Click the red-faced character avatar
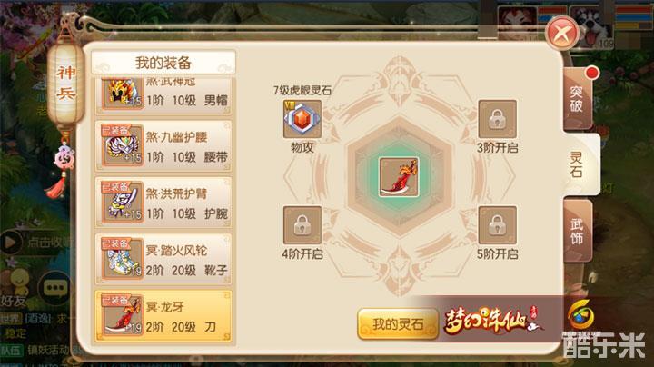 pos(518,22)
